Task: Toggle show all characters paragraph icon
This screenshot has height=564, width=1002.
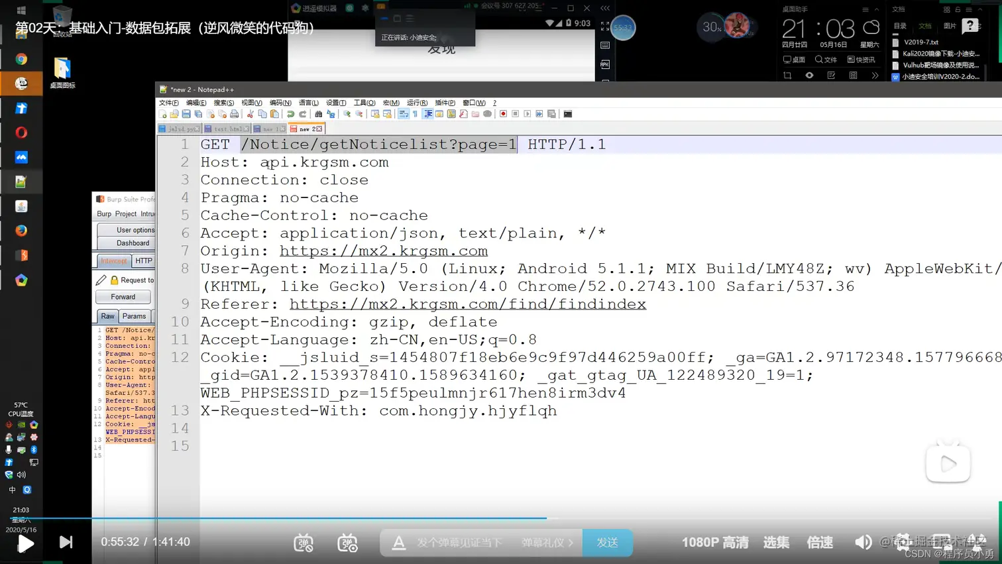Action: tap(415, 114)
